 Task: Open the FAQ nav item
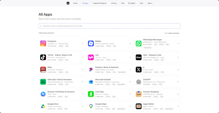[122, 3]
